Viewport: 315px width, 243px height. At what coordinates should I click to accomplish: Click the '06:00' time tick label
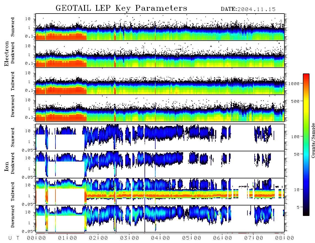[222, 238]
